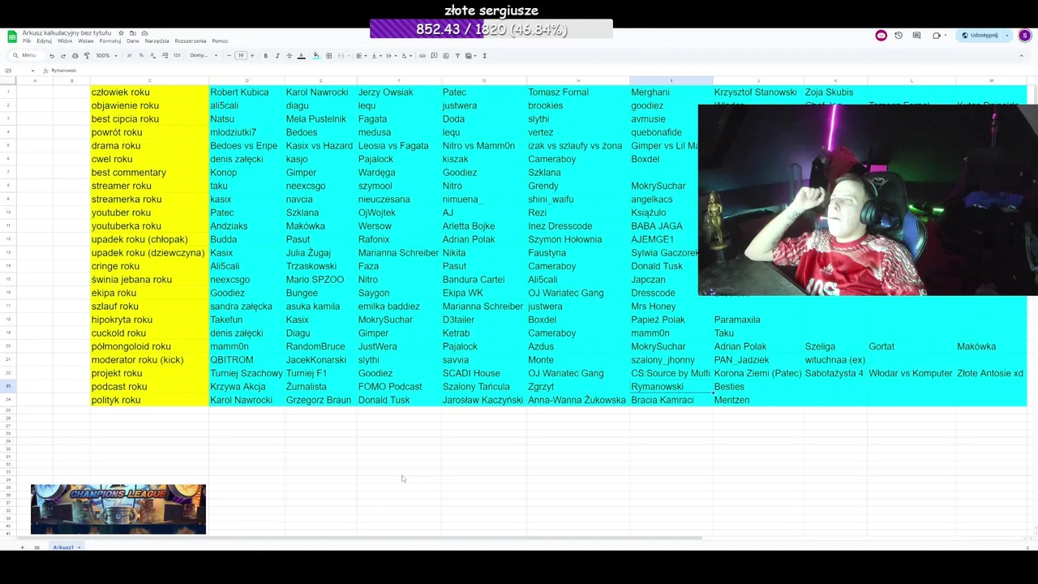Show all comments panel
Viewport: 1038px width, 584px height.
pyautogui.click(x=916, y=36)
